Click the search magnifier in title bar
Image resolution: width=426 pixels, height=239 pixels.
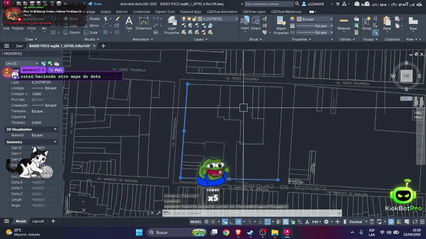tap(297, 4)
